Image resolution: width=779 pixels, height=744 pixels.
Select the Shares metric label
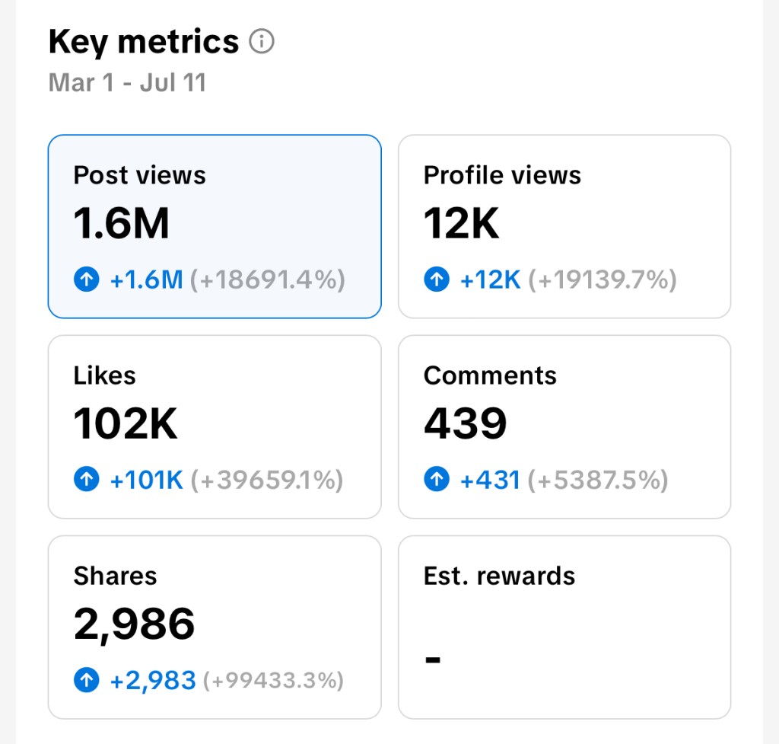(x=115, y=576)
